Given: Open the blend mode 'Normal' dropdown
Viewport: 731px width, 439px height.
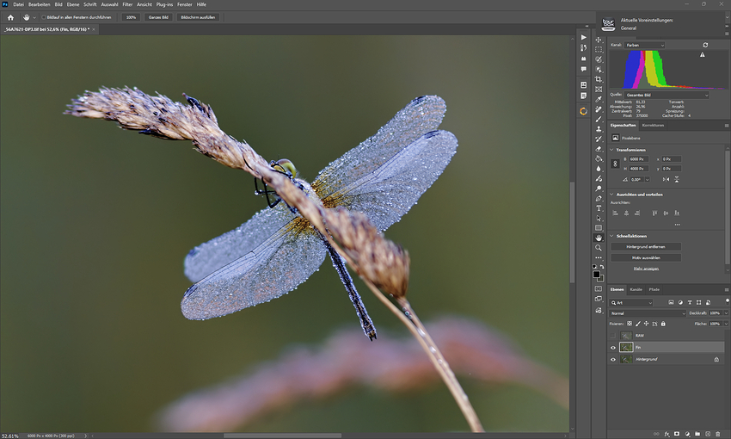Looking at the screenshot, I should pos(648,313).
